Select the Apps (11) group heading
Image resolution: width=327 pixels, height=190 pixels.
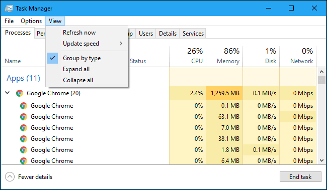(23, 78)
